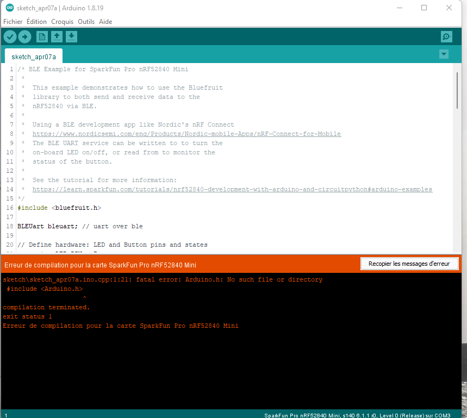Open the Outils menu

click(86, 22)
